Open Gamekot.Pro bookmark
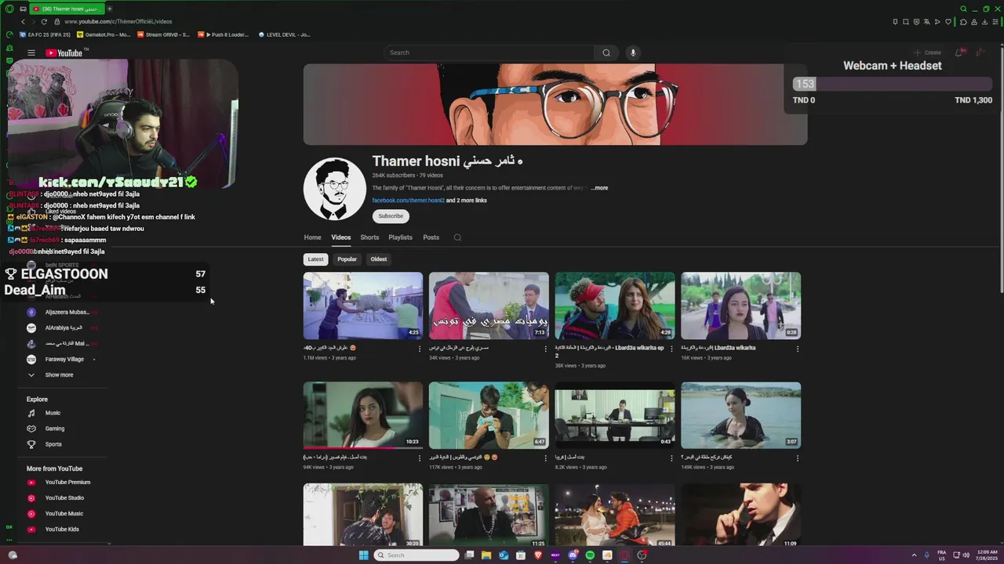 [x=103, y=34]
